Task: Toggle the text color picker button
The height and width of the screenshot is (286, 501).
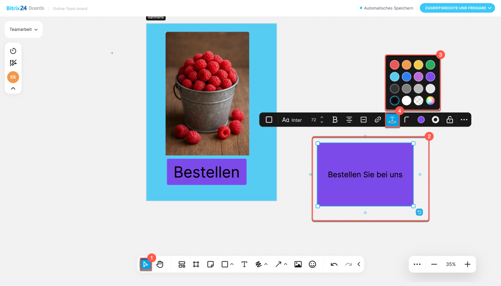Action: tap(392, 120)
